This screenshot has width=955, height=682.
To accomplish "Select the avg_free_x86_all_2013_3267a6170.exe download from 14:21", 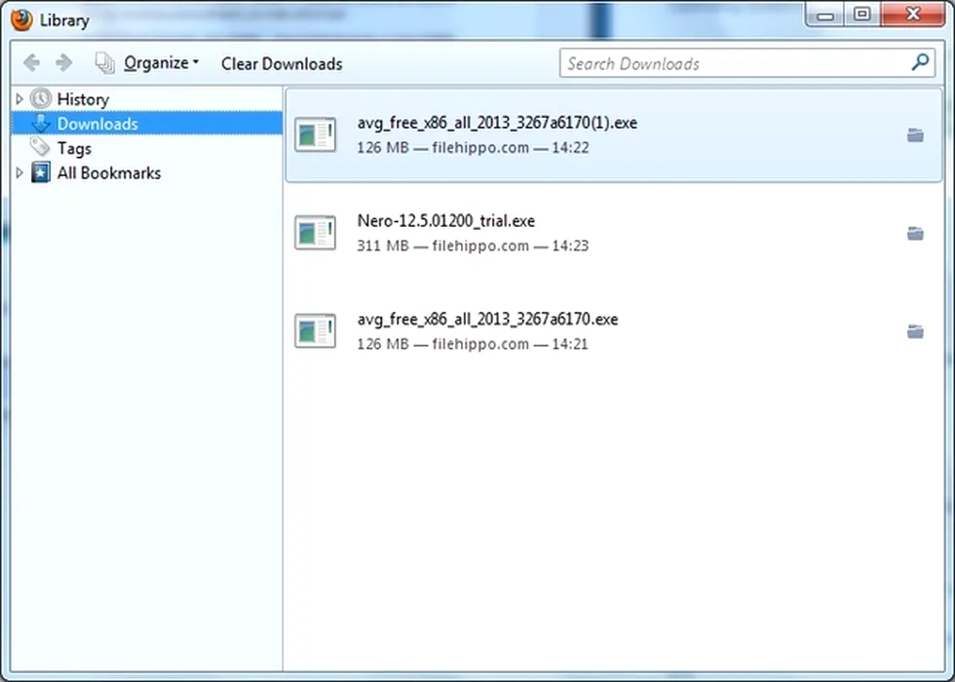I will [x=585, y=331].
